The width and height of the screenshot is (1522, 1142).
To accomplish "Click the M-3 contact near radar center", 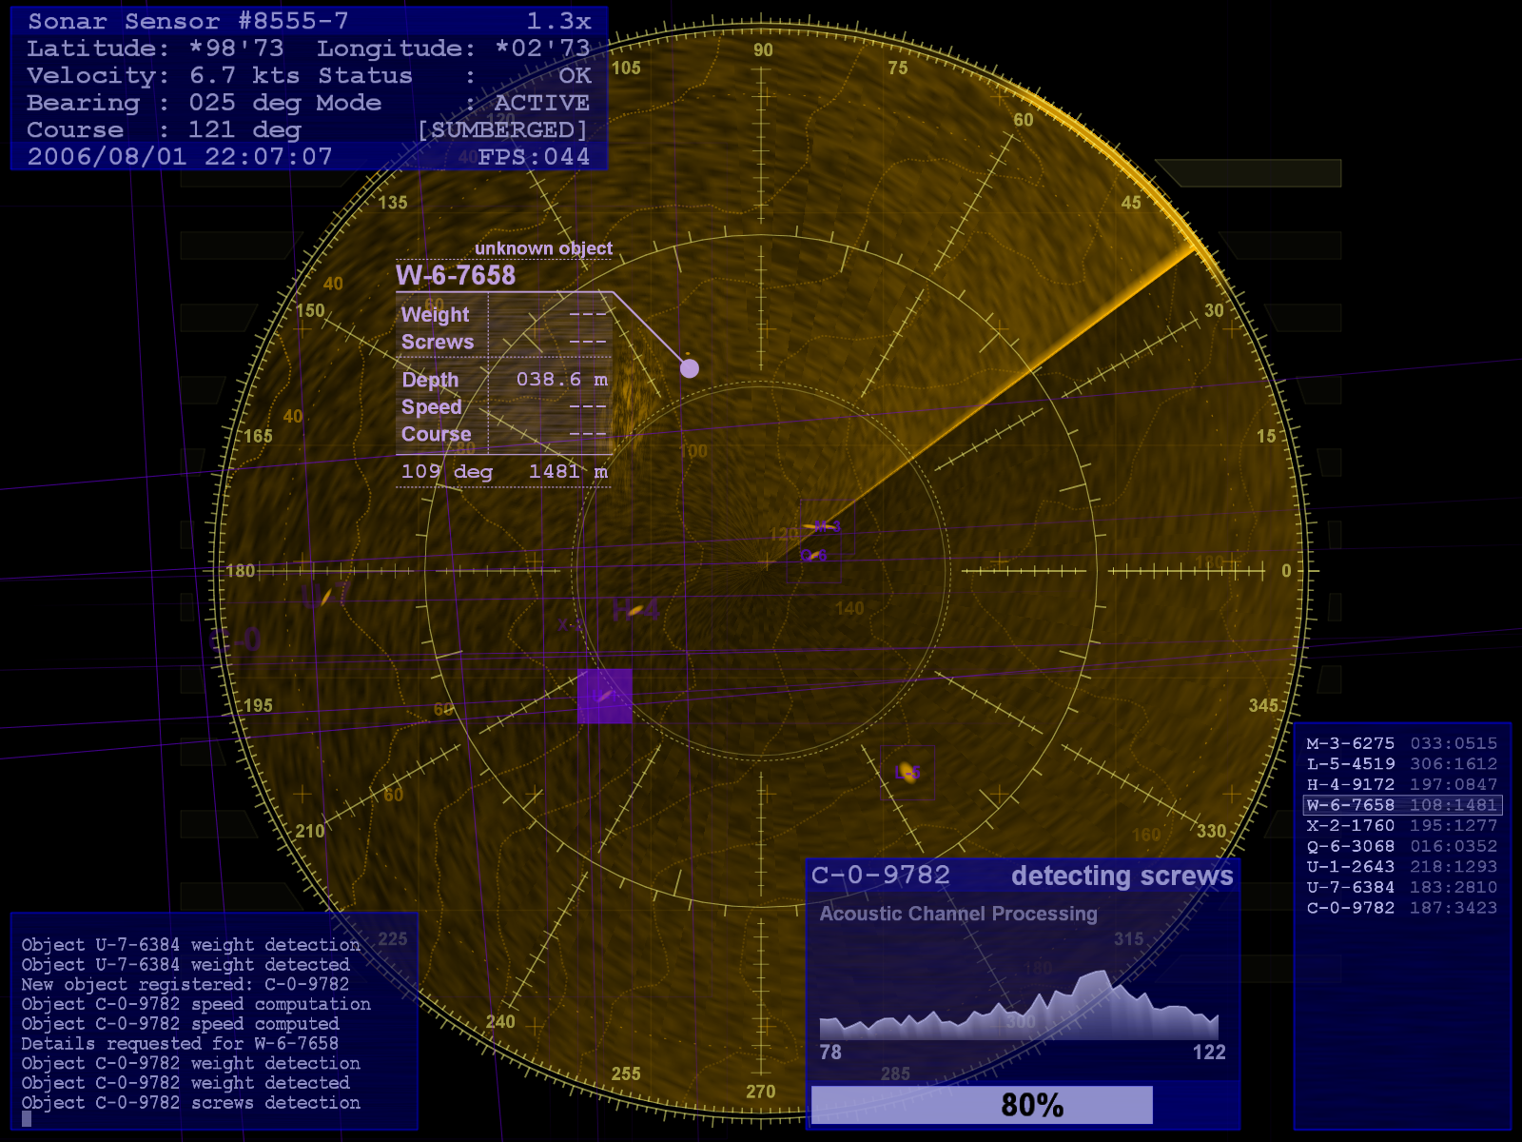I will [820, 526].
